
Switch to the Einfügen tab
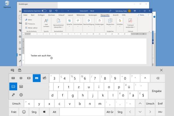point(41,15)
